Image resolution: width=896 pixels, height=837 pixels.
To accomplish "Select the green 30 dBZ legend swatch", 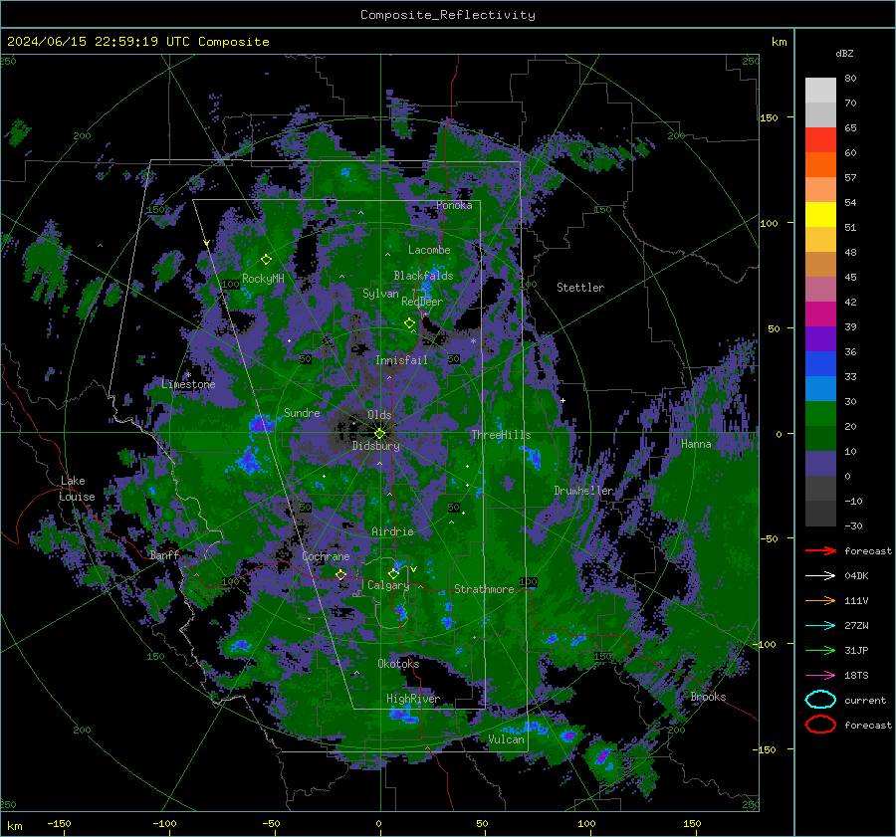I will click(x=820, y=413).
